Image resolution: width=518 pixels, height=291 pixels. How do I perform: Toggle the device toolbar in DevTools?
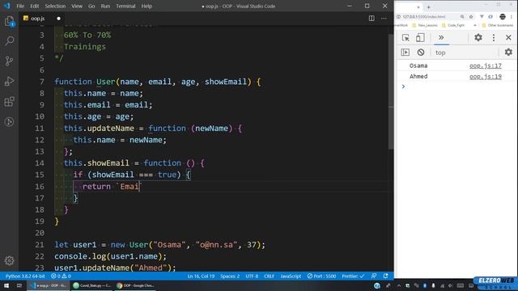(420, 38)
